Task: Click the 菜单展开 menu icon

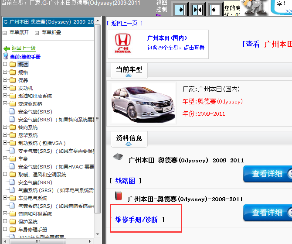Action: (x=5, y=33)
